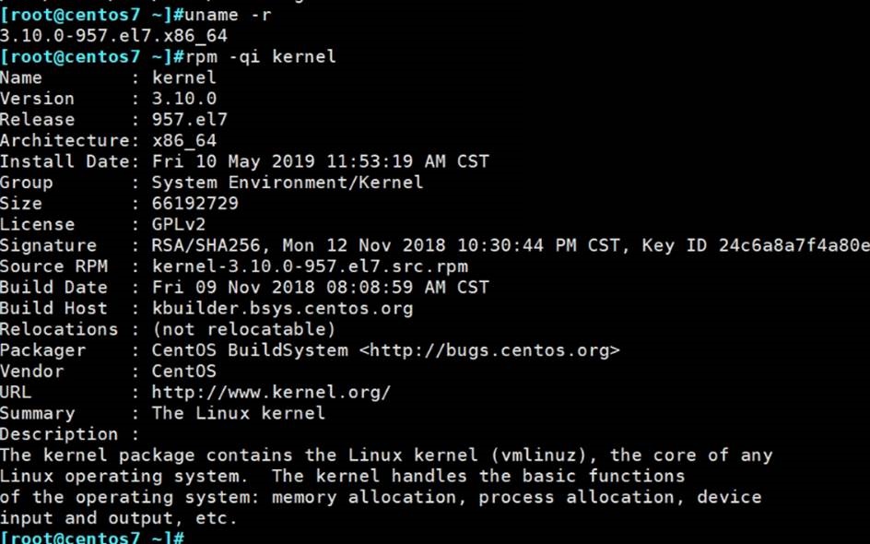
Task: Open the http://bugs.centos.org packager link
Action: pyautogui.click(x=489, y=350)
